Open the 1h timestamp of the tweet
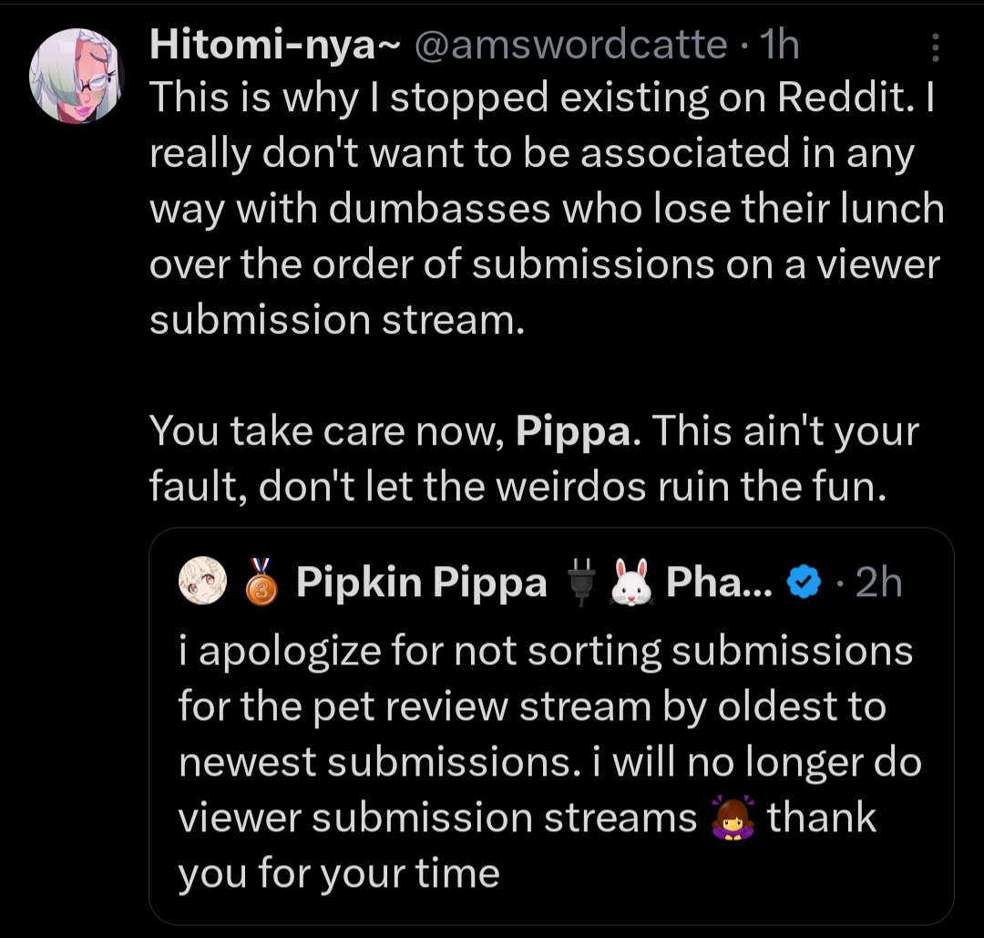Image resolution: width=984 pixels, height=938 pixels. pyautogui.click(x=779, y=45)
